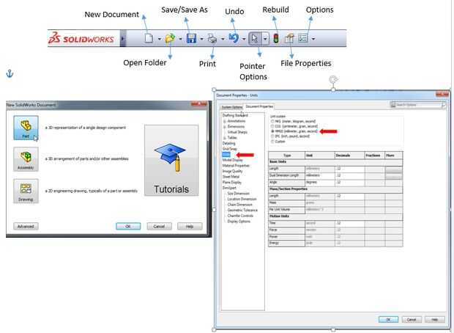454x333 pixels.
Task: Select IPS (inch, pound, second) radio button
Action: pos(272,136)
